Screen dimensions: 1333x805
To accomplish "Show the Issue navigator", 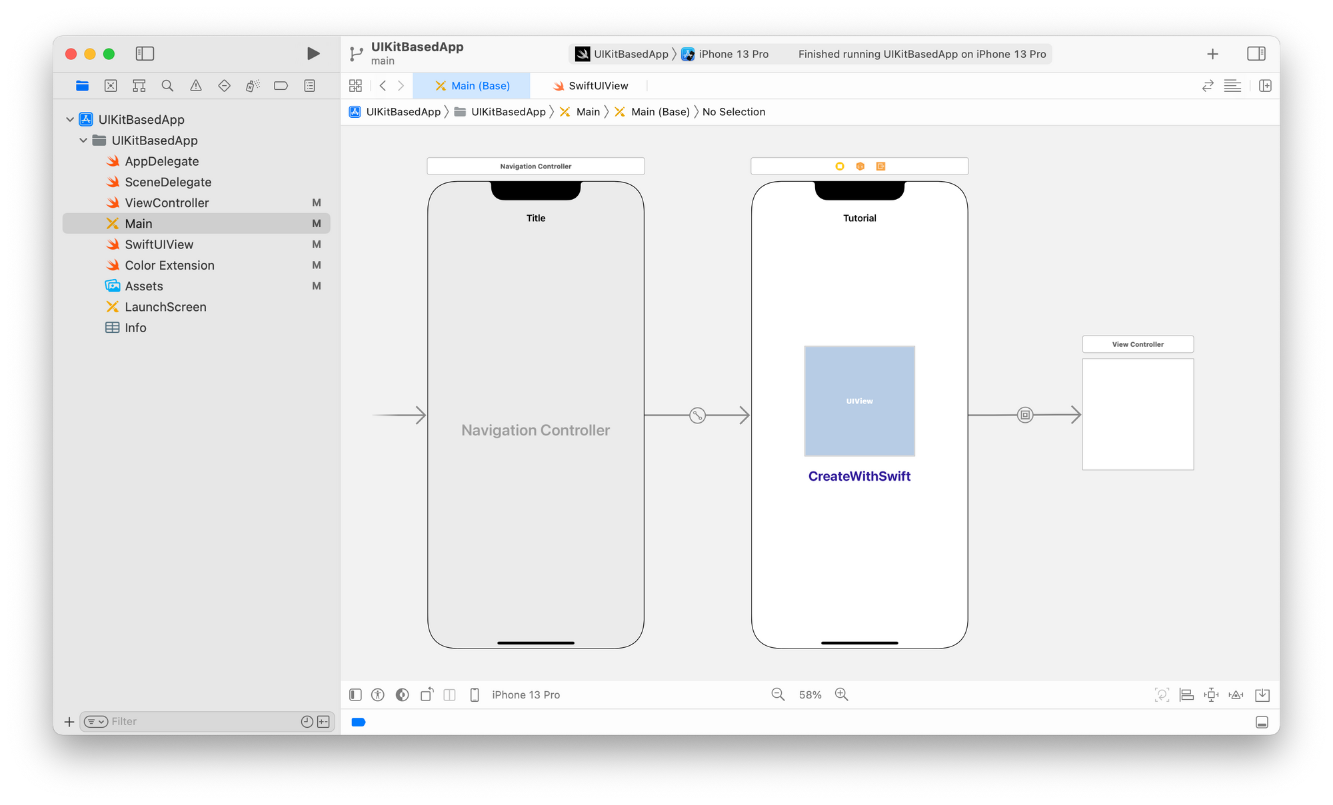I will 195,85.
